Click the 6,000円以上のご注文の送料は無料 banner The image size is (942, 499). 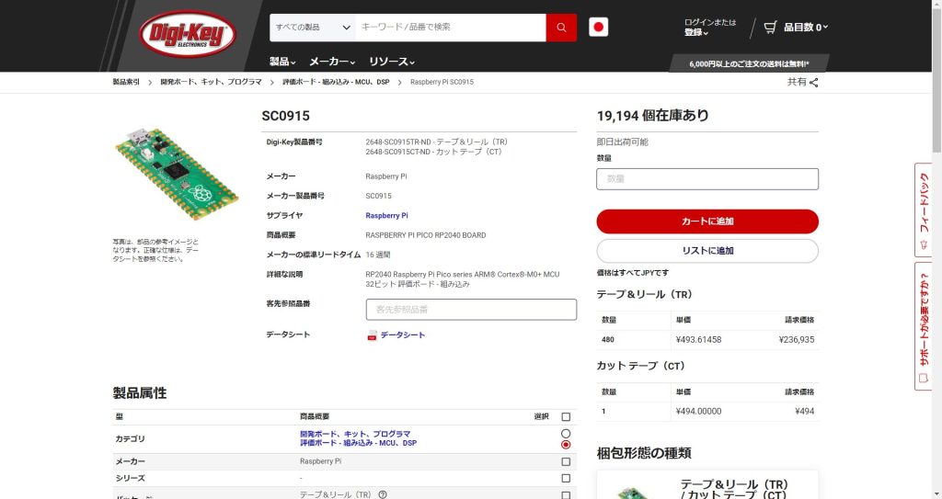(x=749, y=63)
